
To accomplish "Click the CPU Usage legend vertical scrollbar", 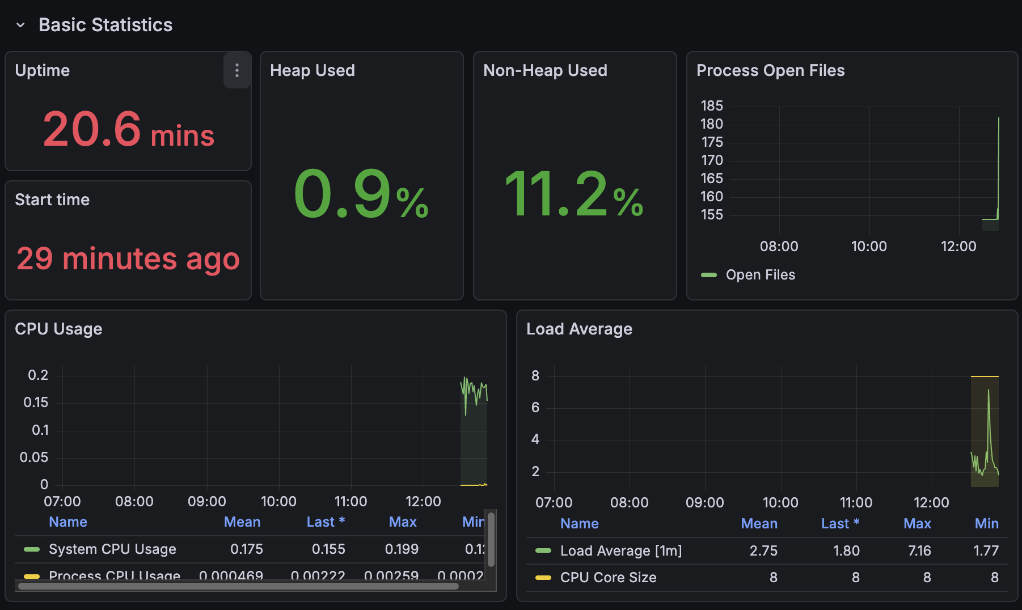I will coord(491,539).
